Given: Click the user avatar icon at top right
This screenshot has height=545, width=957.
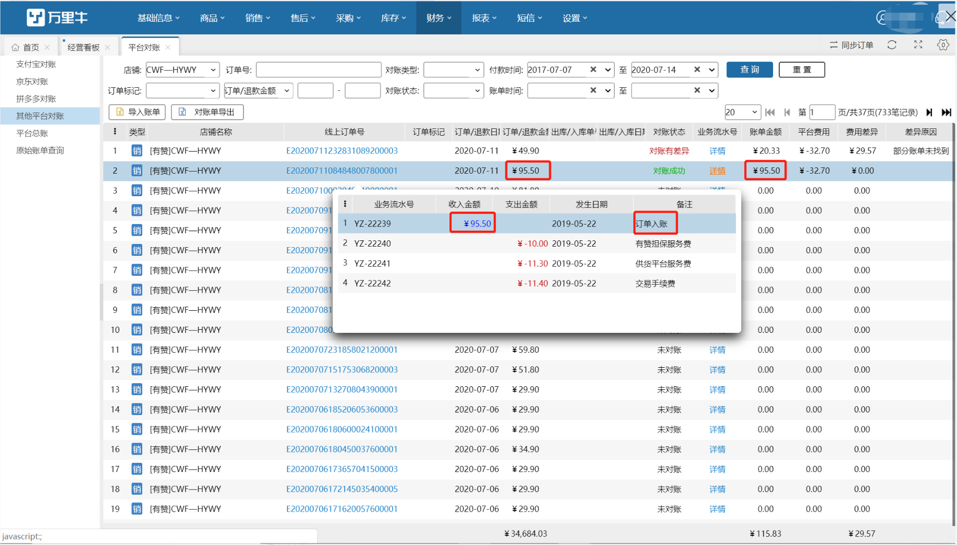Looking at the screenshot, I should [x=883, y=18].
